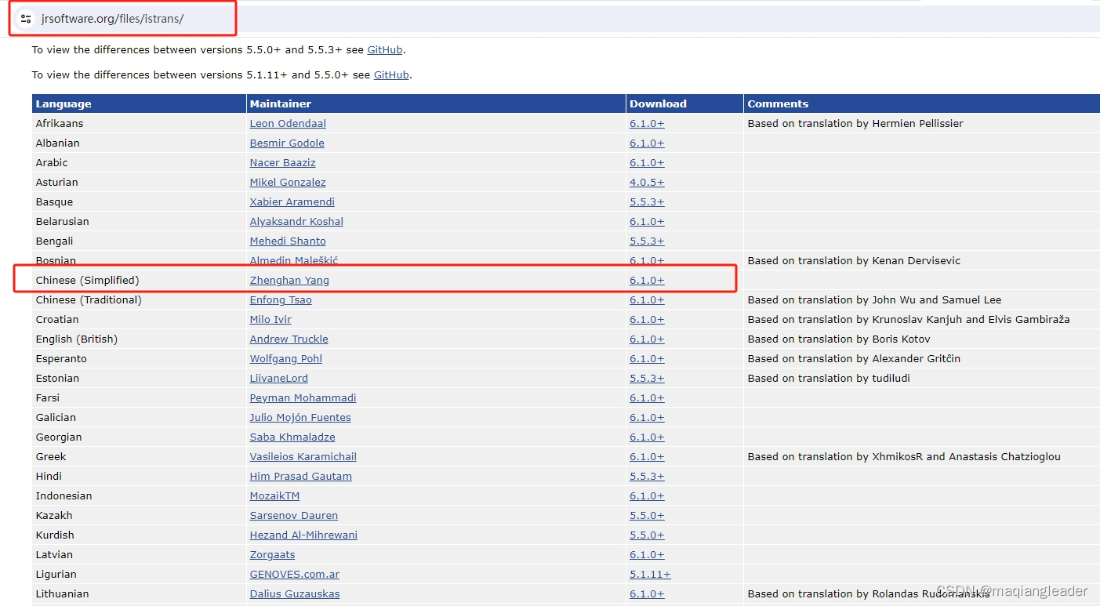
Task: Click the Download column header
Action: pyautogui.click(x=684, y=103)
